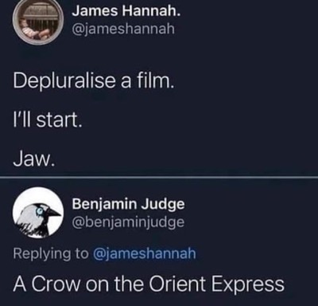
Task: Click the James Hannah display name
Action: pos(126,12)
